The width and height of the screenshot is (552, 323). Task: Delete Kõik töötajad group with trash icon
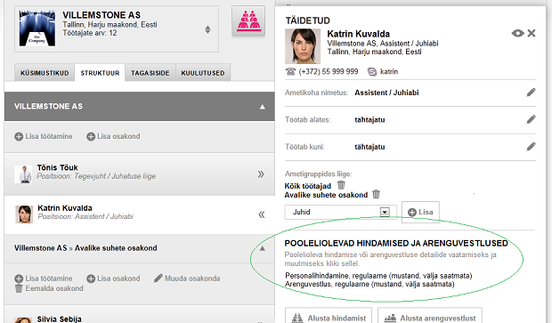coord(341,185)
